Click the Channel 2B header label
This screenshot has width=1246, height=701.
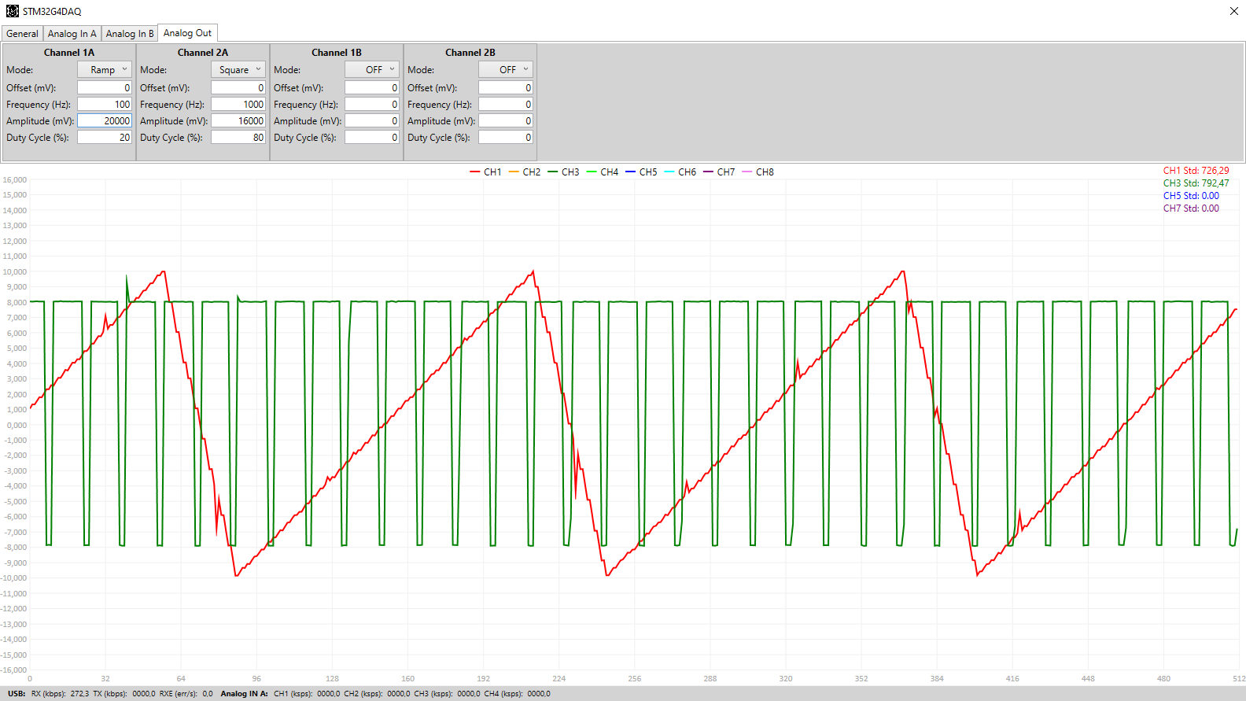click(x=470, y=52)
